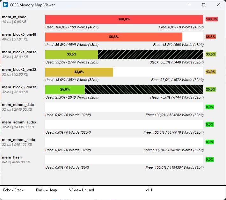
Task: Click the mem_flash memory name
Action: tap(12, 157)
